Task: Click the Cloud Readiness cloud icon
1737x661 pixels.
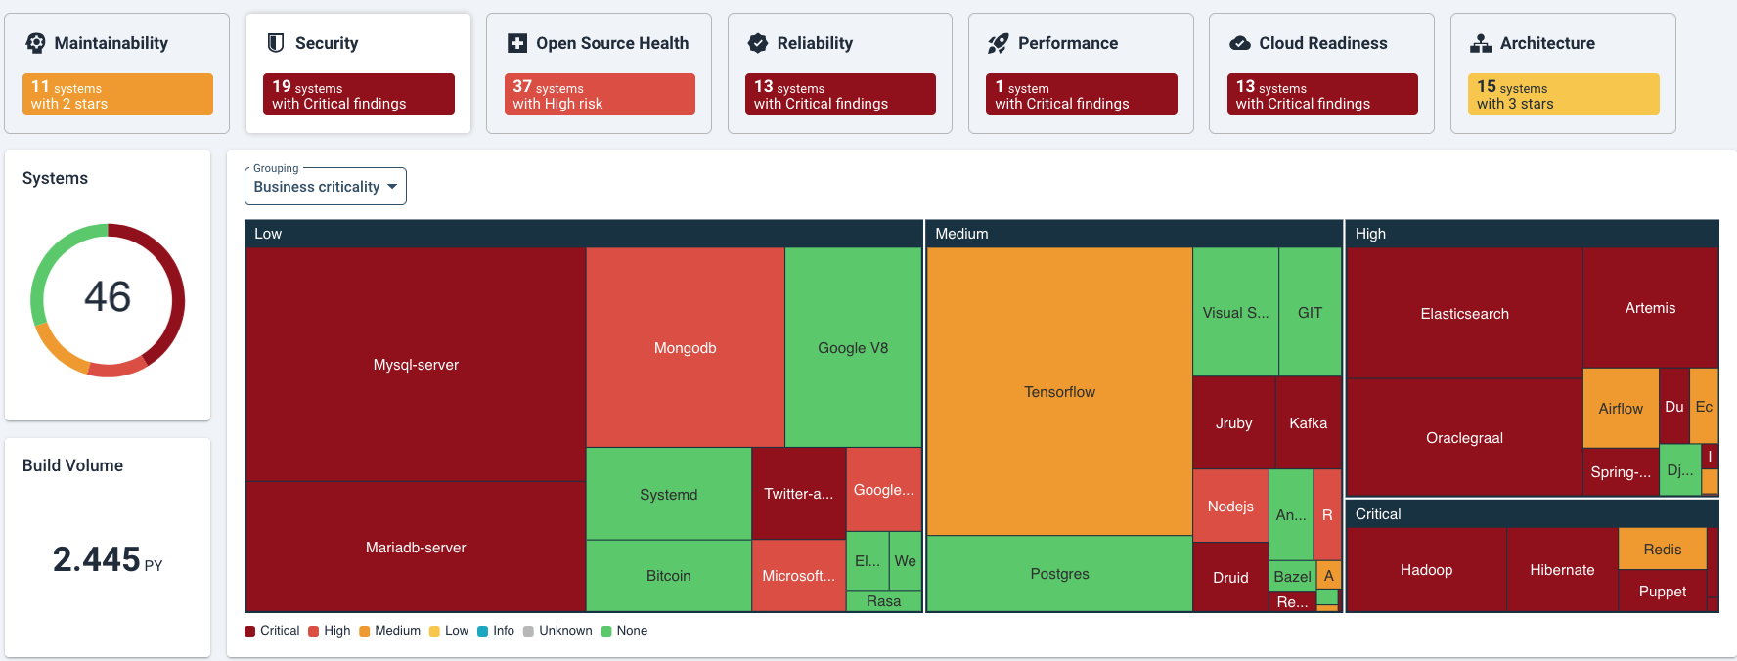Action: (x=1240, y=43)
